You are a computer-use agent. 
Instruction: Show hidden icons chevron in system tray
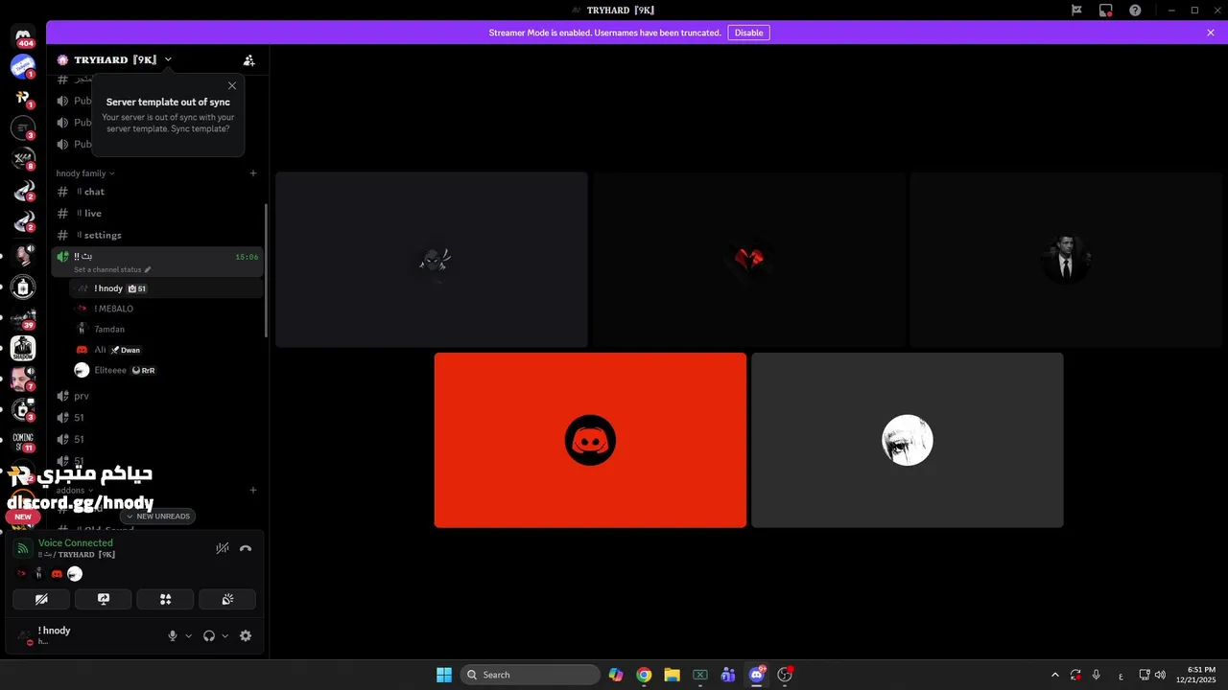pyautogui.click(x=1055, y=675)
